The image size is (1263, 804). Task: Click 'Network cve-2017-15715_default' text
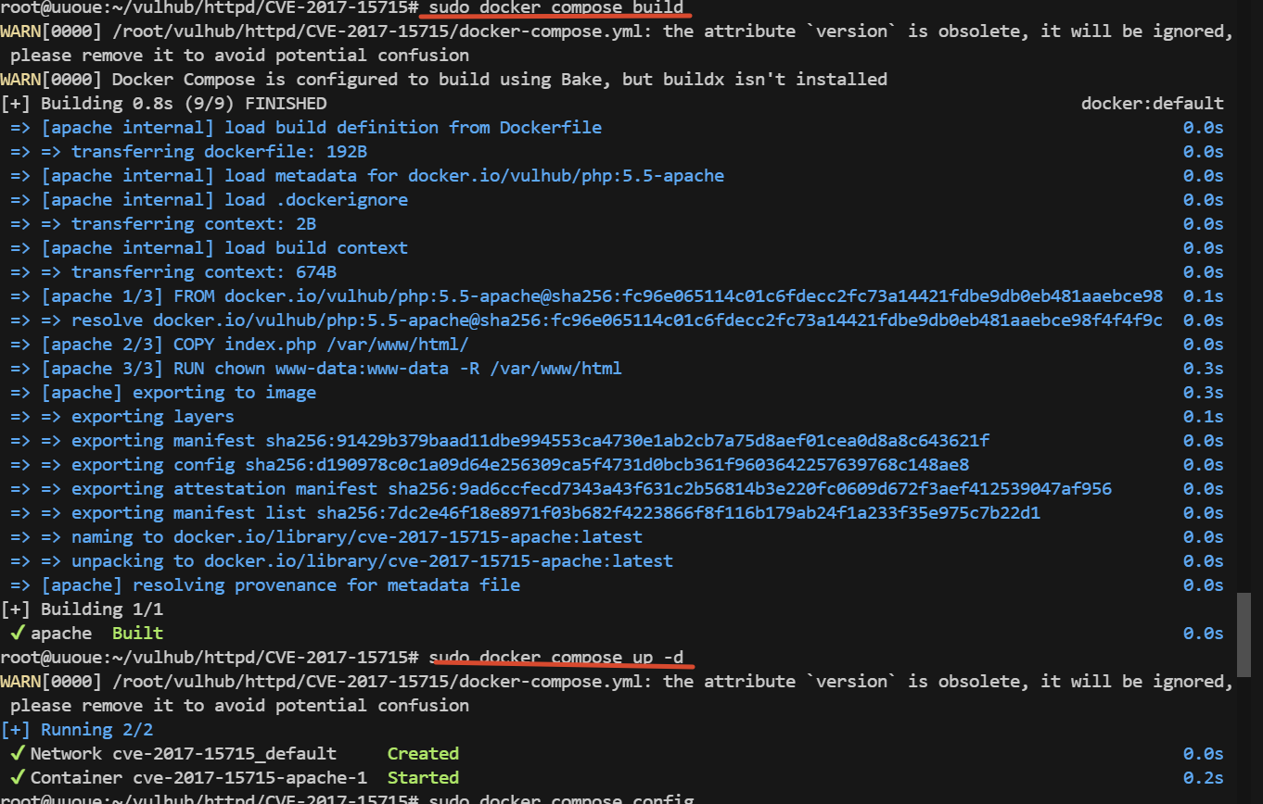pyautogui.click(x=184, y=754)
